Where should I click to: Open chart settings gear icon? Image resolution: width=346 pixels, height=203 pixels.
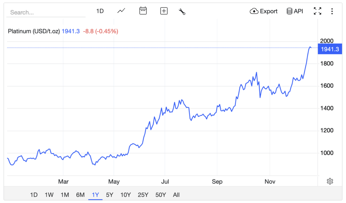330,181
